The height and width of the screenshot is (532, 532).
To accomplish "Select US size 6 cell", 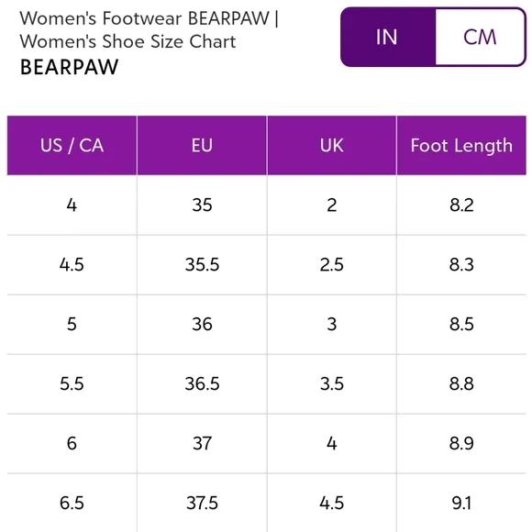I will (72, 443).
